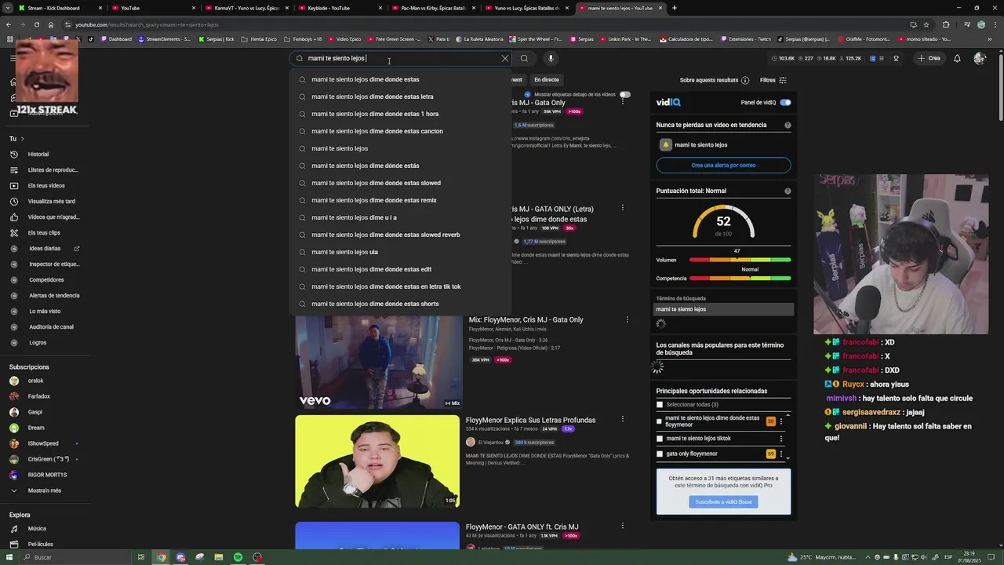Select the En directe filter chip
This screenshot has width=1004, height=565.
tap(547, 80)
